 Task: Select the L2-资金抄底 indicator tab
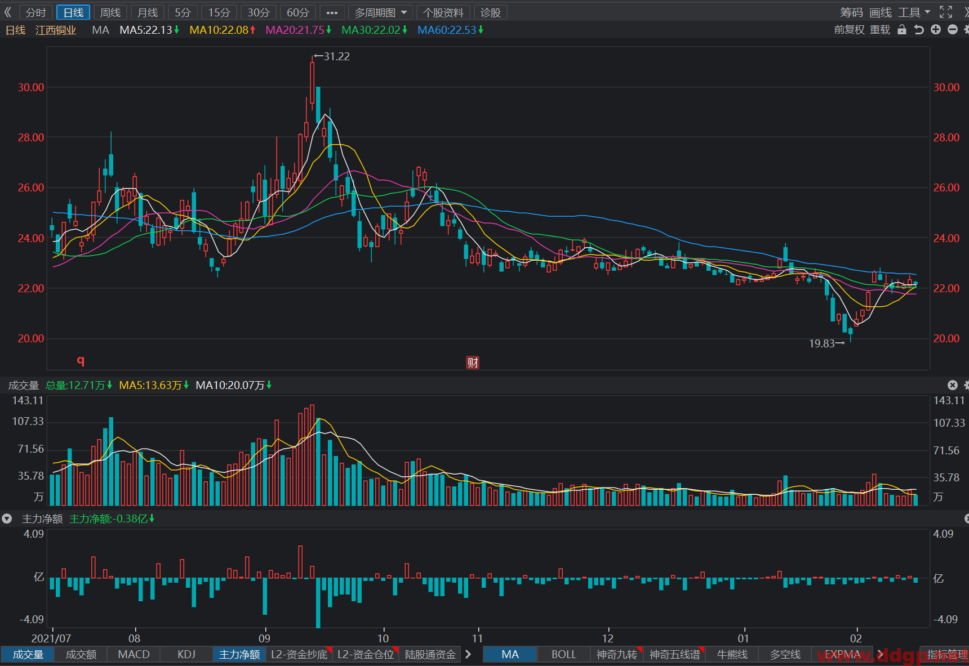point(299,654)
